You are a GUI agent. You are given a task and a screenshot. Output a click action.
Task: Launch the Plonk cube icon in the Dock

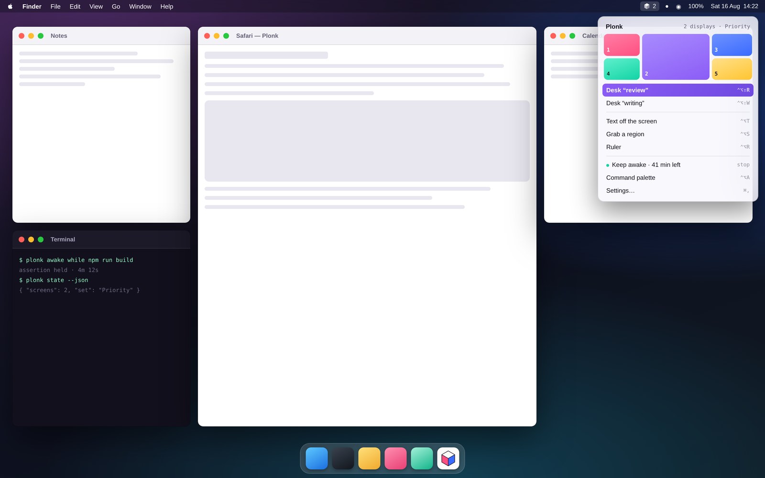448,458
